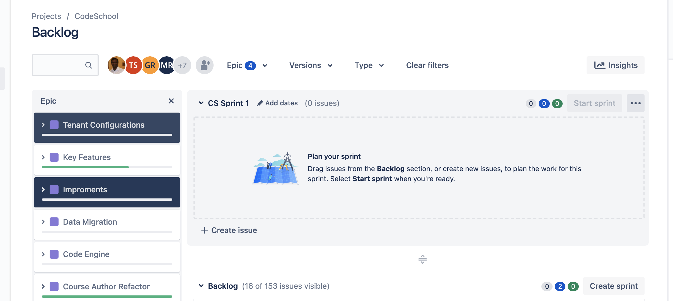
Task: Click the section resize divider handle
Action: [x=423, y=259]
